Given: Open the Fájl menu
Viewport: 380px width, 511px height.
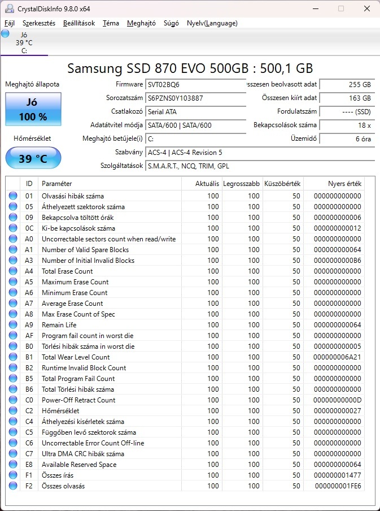Looking at the screenshot, I should pos(10,23).
